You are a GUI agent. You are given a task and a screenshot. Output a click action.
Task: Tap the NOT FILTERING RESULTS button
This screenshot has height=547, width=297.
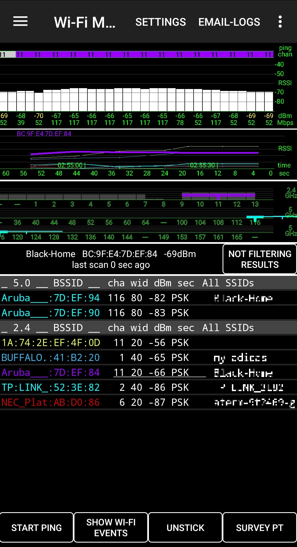click(x=259, y=259)
